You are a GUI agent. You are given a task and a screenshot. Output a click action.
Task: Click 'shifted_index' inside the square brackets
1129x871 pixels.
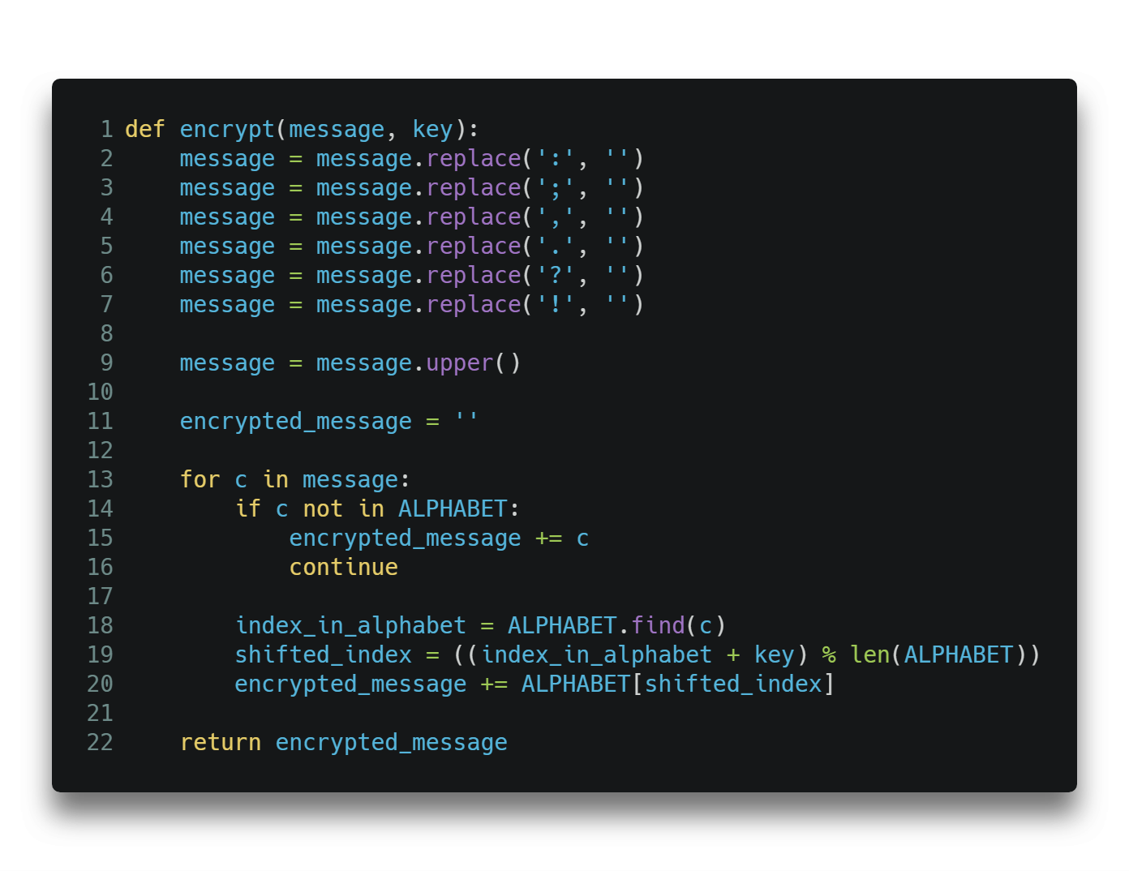[x=733, y=684]
